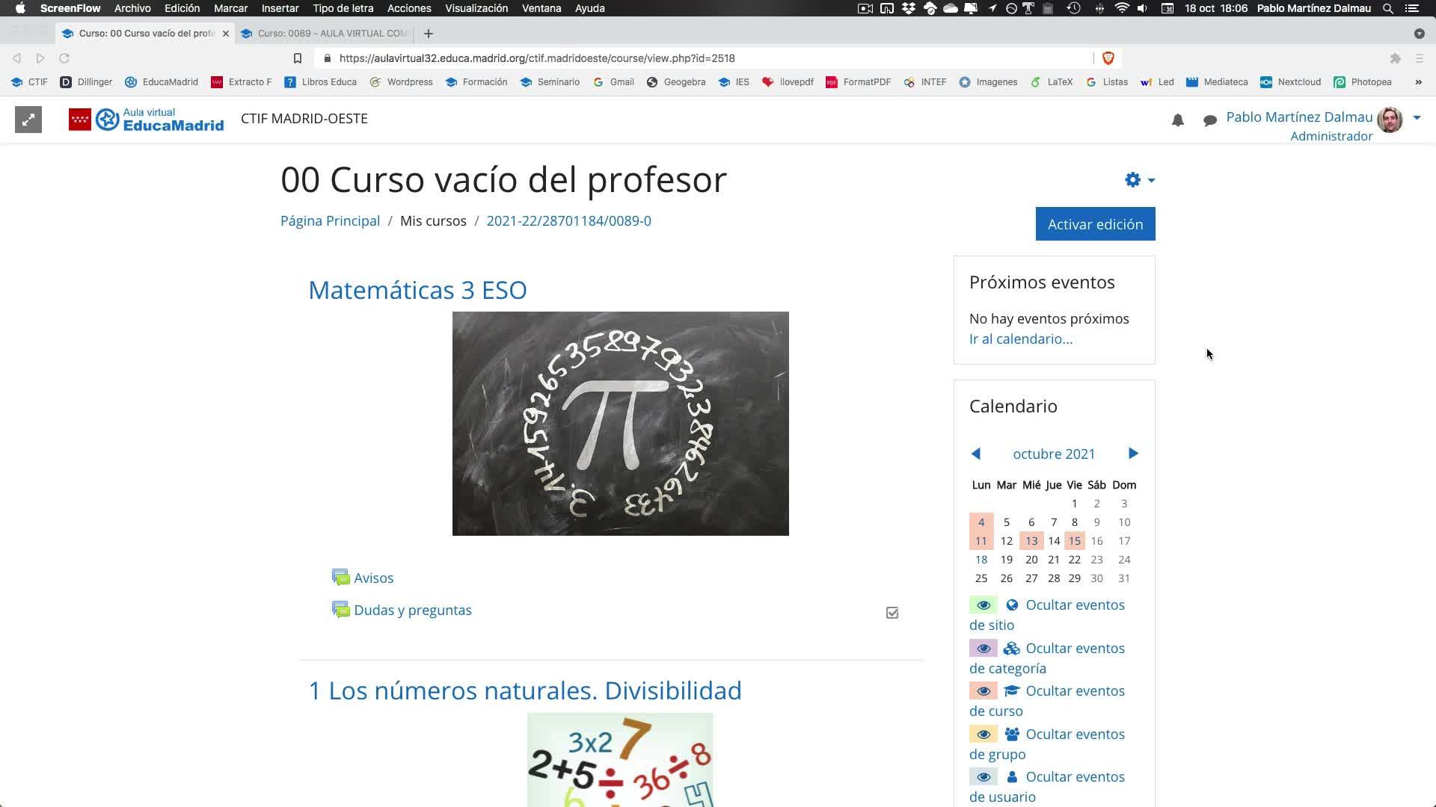Viewport: 1436px width, 807px height.
Task: Click the Brave shields lion icon
Action: coord(1108,58)
